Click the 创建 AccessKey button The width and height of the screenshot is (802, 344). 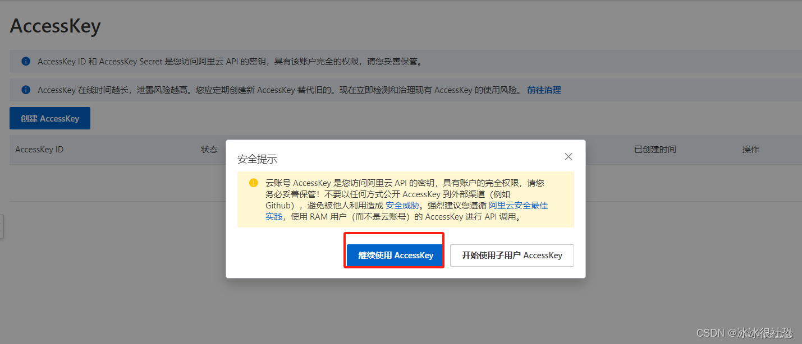tap(50, 118)
